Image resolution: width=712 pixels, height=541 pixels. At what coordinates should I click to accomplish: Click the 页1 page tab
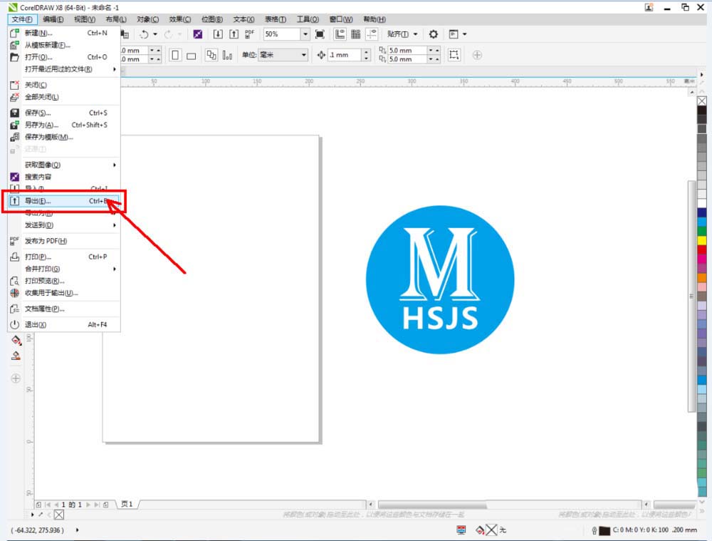coord(127,505)
